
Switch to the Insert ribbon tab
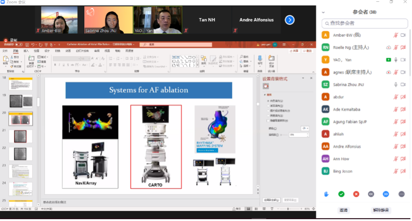26,51
